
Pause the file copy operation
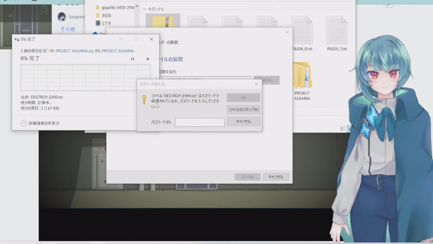pos(133,59)
